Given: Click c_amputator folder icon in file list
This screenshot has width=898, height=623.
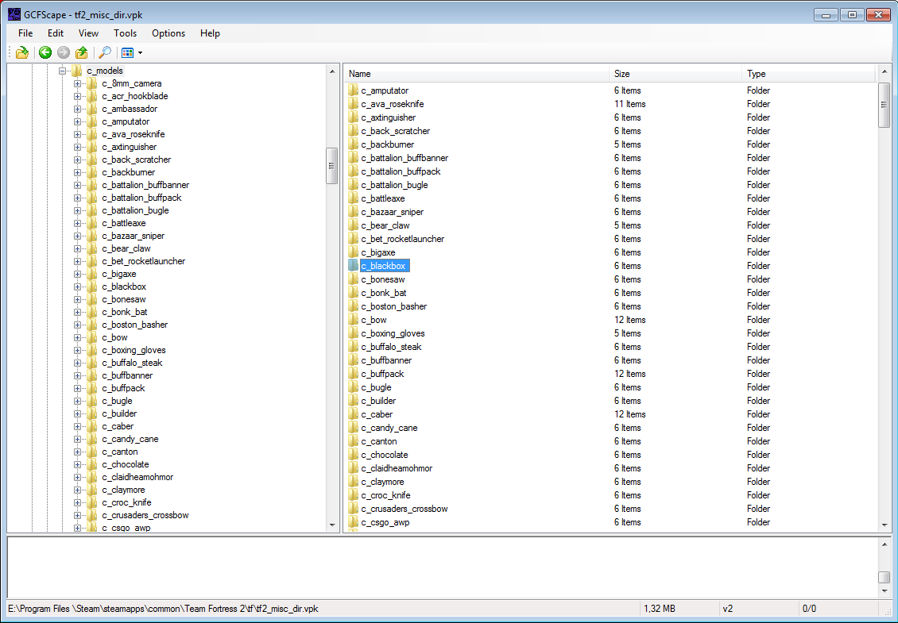Looking at the screenshot, I should (x=353, y=90).
